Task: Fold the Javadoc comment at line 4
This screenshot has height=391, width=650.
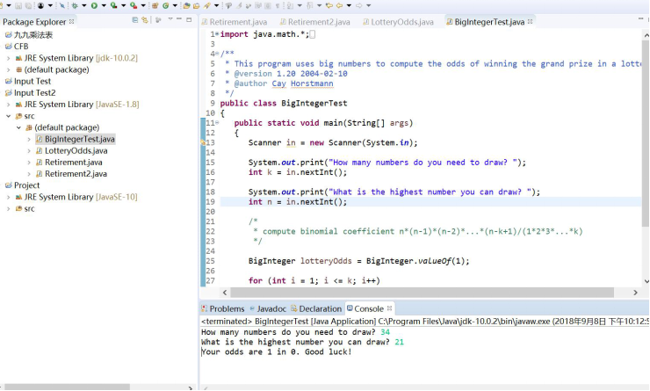Action: coord(217,54)
